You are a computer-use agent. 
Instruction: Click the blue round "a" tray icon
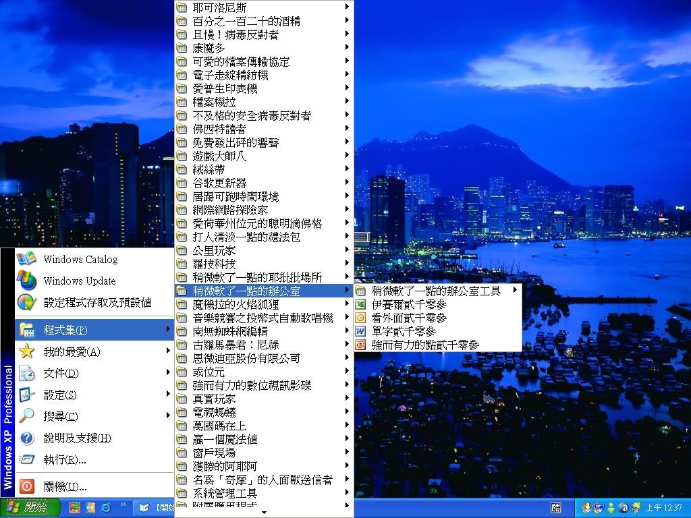(x=623, y=508)
